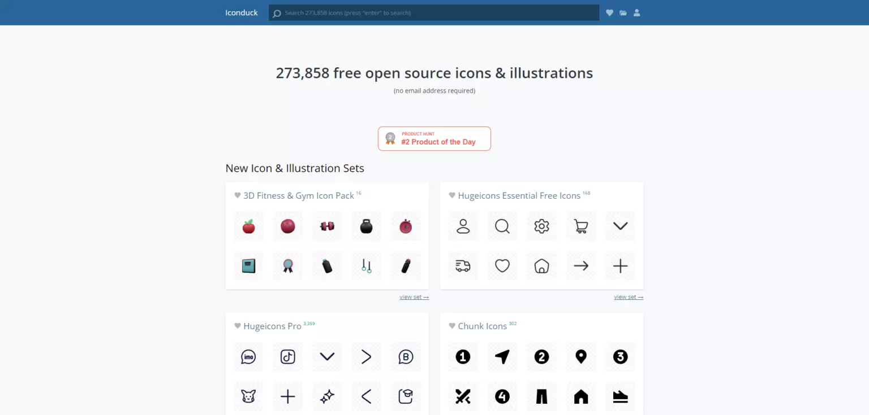Select the magnifier icon in Hugeicons Essential
The height and width of the screenshot is (415, 869).
(x=502, y=226)
